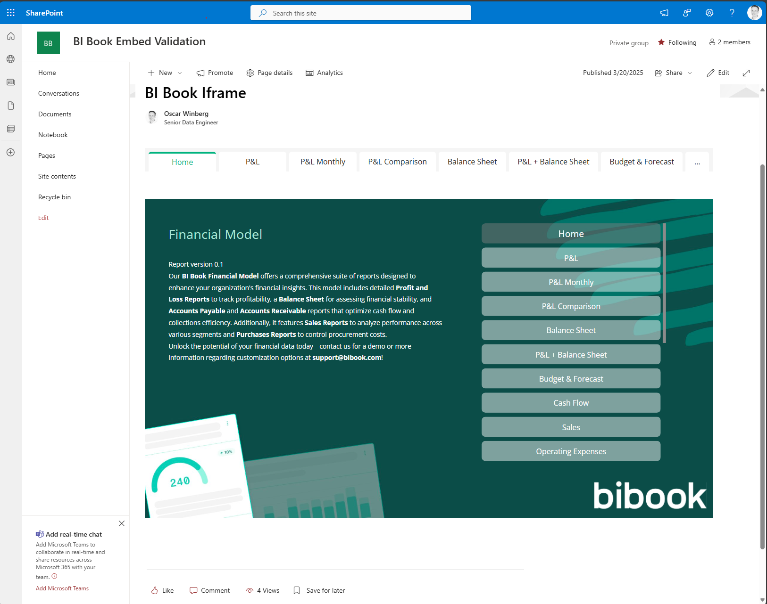767x604 pixels.
Task: Open the SharePoint app launcher grid
Action: [x=11, y=13]
